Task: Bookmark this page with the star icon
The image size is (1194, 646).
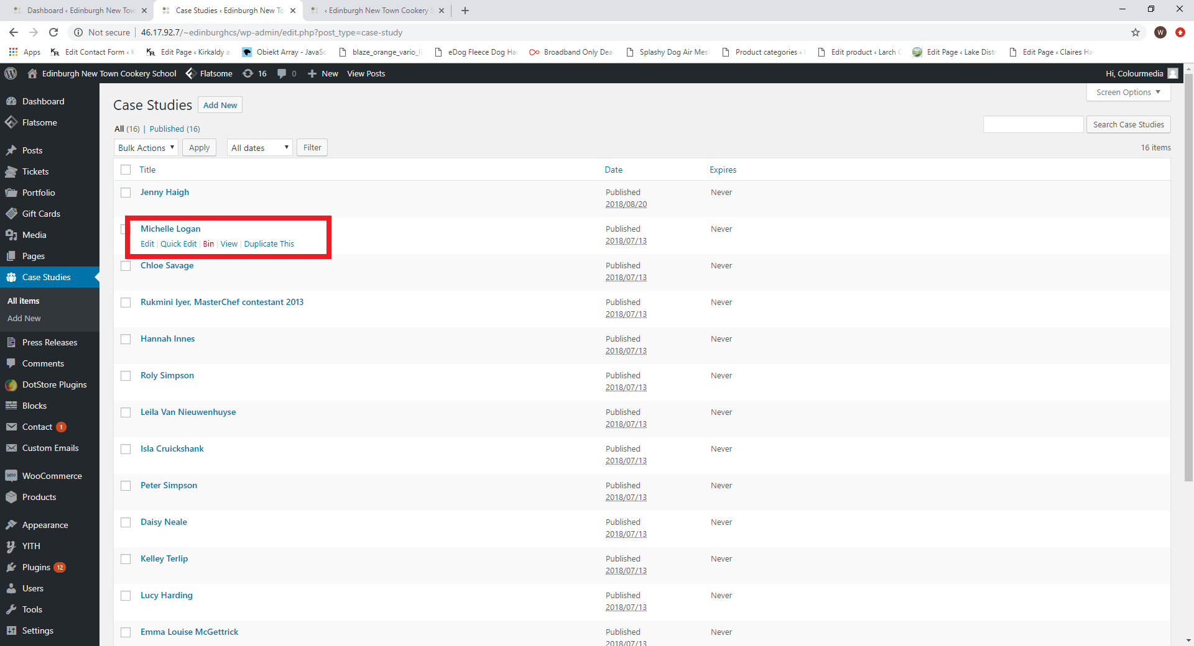Action: pyautogui.click(x=1135, y=32)
